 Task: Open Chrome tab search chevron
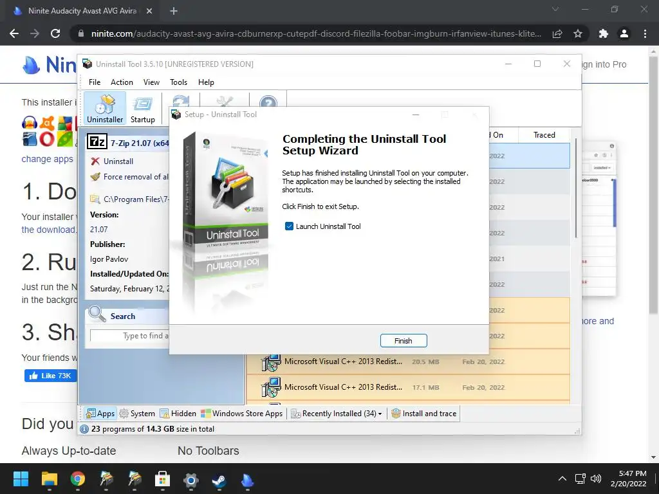pyautogui.click(x=555, y=9)
